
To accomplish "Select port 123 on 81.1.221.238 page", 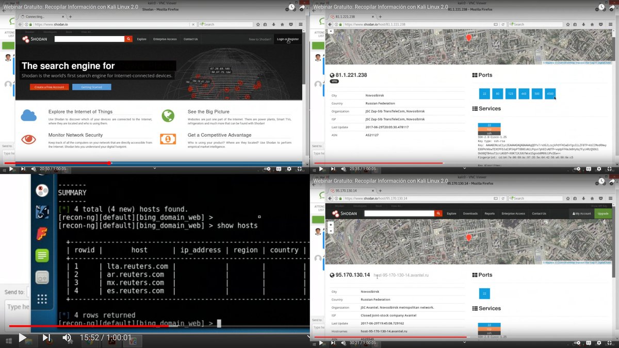I will click(x=511, y=94).
